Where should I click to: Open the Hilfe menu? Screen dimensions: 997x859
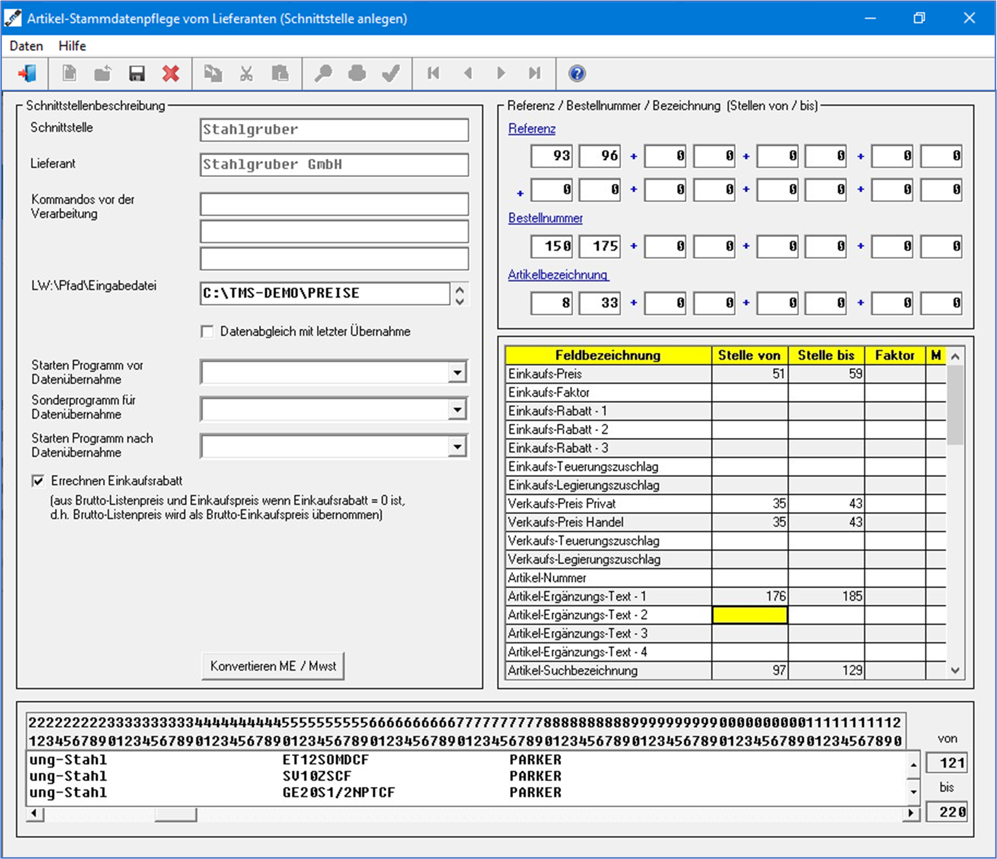point(72,46)
